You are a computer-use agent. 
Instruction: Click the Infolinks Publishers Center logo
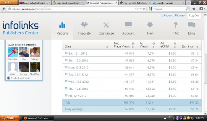pyautogui.click(x=21, y=28)
